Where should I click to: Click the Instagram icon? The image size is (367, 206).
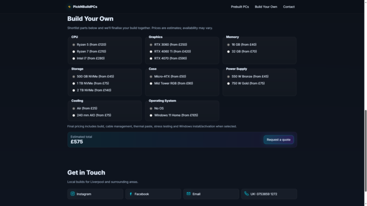point(72,194)
